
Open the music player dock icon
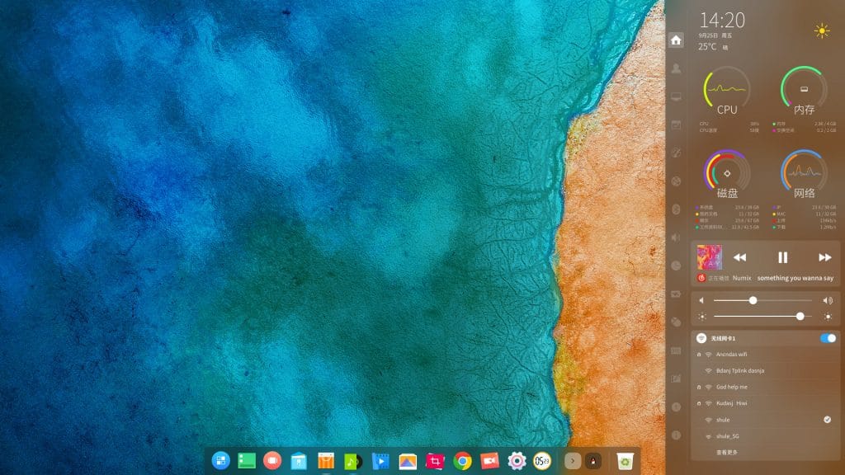[353, 461]
